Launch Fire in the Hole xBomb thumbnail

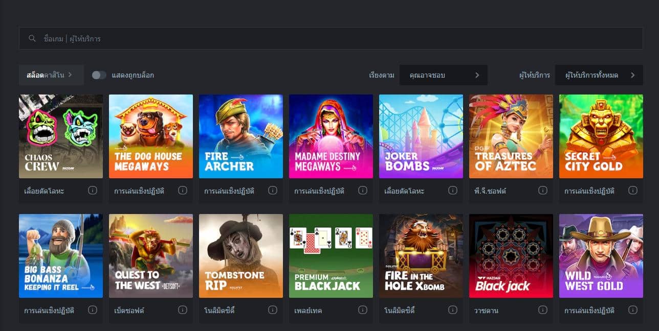coord(421,256)
